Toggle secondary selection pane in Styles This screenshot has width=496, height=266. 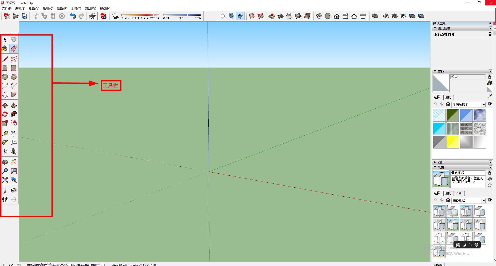point(490,173)
